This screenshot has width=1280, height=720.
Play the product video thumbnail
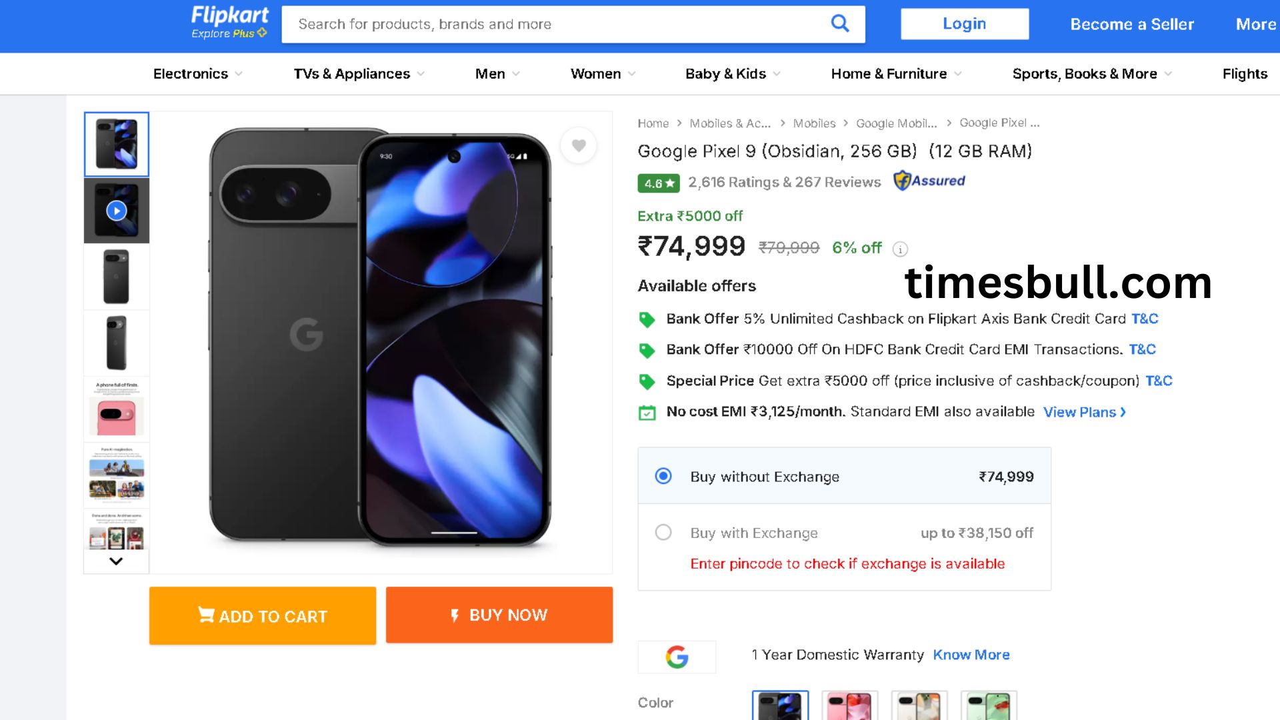[117, 211]
